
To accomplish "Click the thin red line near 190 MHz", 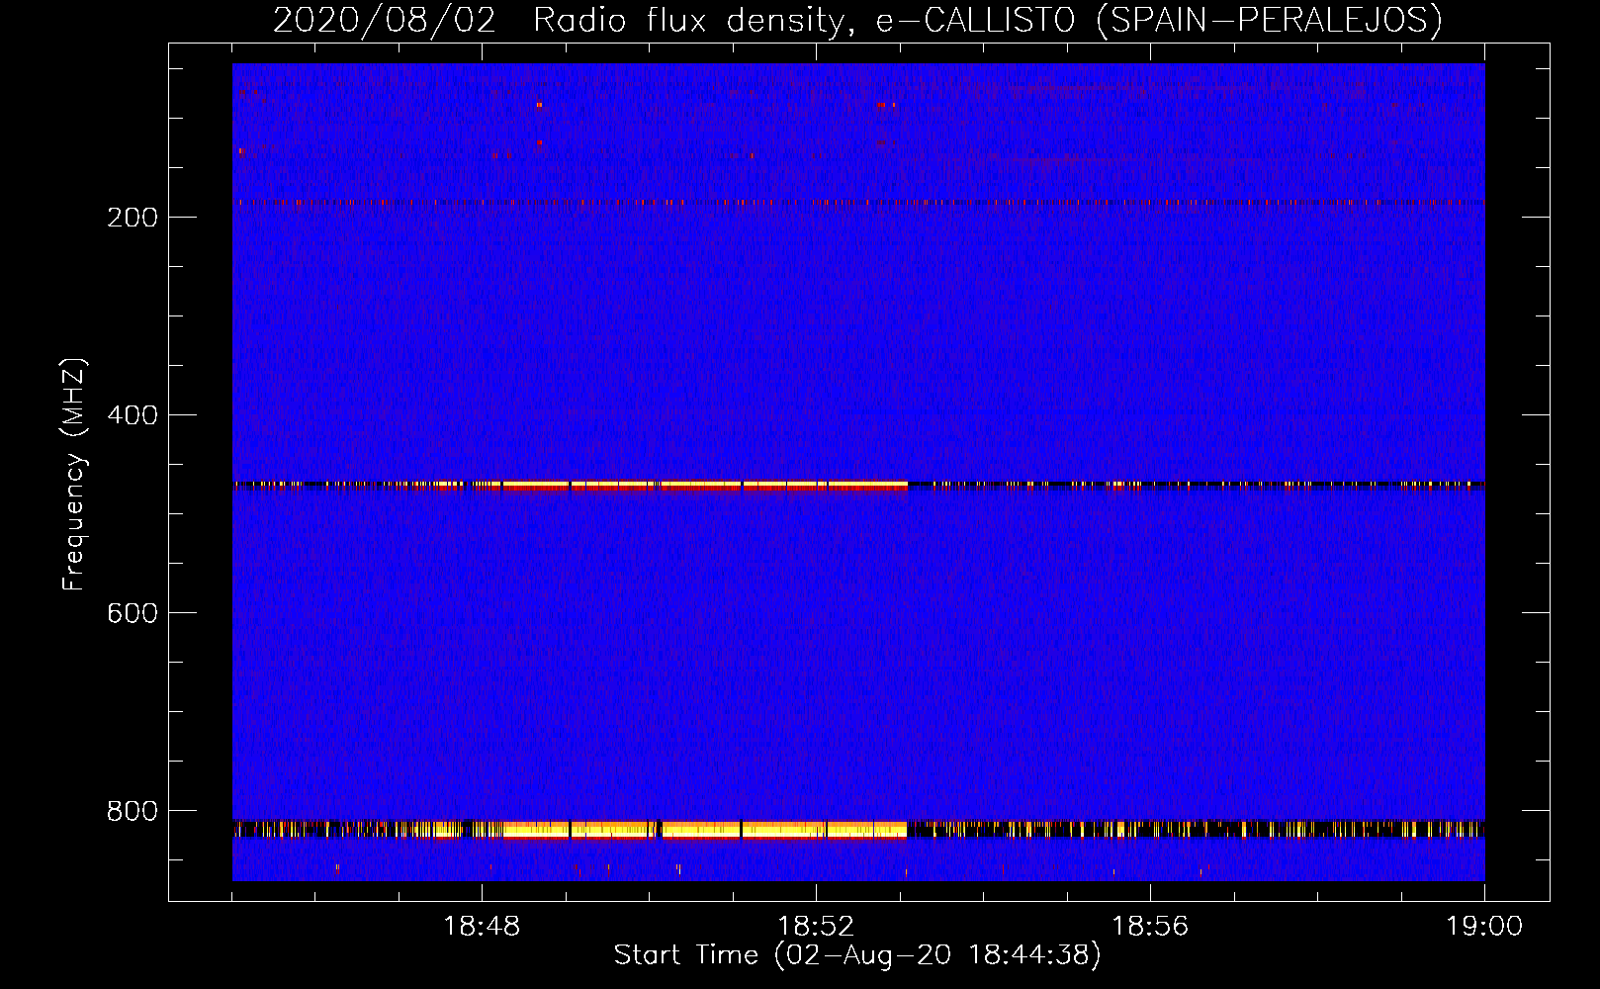I will [858, 203].
